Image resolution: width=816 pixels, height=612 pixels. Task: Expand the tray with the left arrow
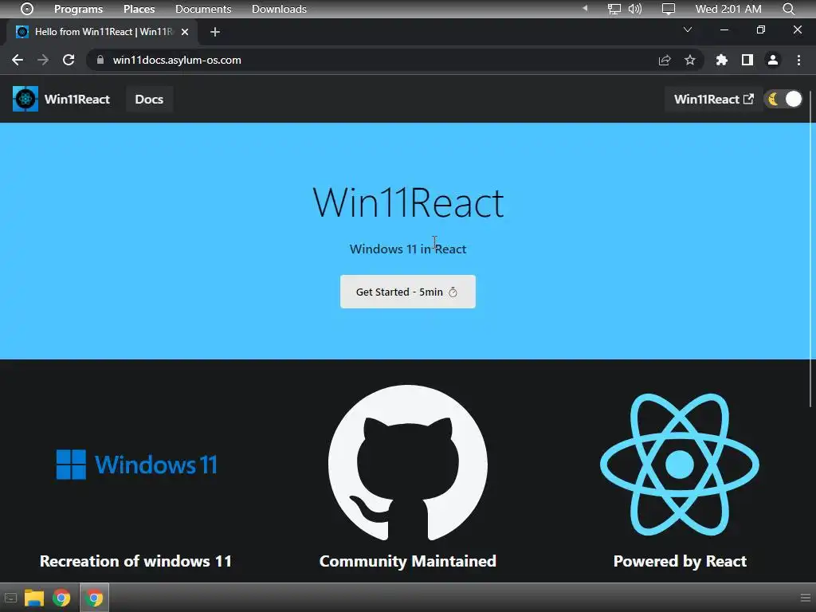click(585, 8)
